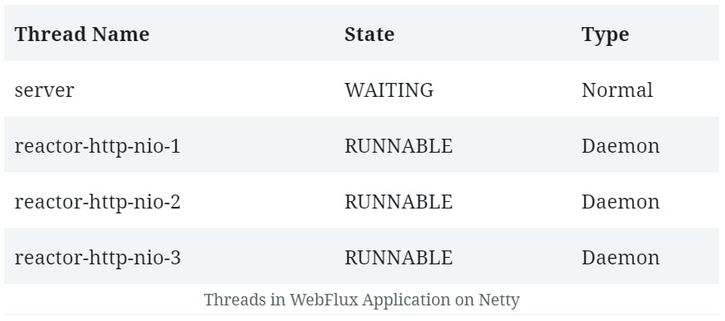Click Daemon type for reactor-http-nio-3
725x321 pixels.
pos(620,258)
